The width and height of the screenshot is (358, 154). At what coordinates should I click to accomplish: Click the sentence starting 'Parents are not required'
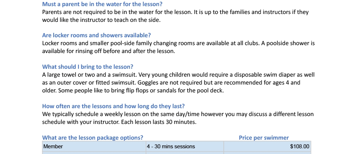click(x=117, y=12)
